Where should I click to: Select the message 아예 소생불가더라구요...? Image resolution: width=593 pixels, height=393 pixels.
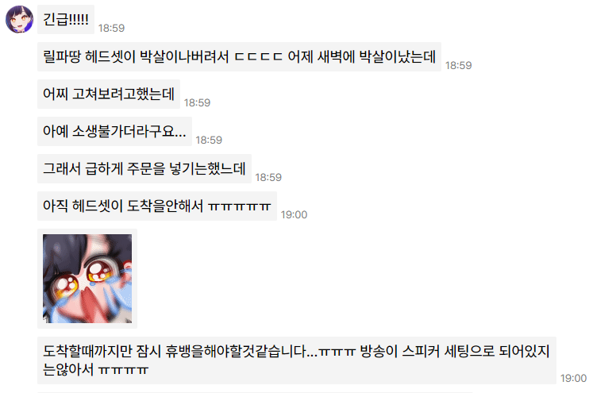(x=114, y=132)
